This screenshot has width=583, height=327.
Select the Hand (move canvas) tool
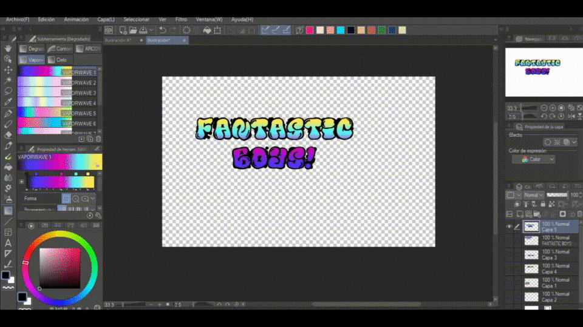[x=9, y=48]
